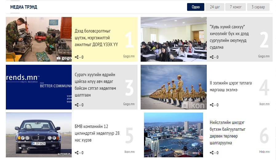Click rank number 4 on card
Viewport: 276px width, 161px height.
coord(264,88)
